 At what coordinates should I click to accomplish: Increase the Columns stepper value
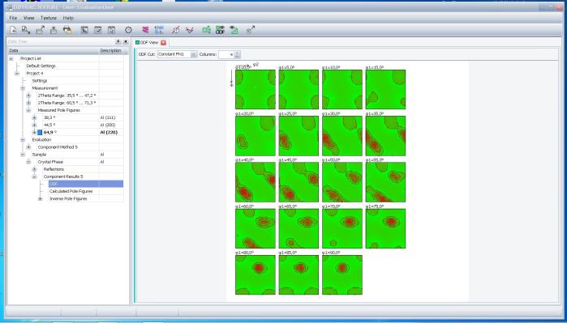(237, 53)
